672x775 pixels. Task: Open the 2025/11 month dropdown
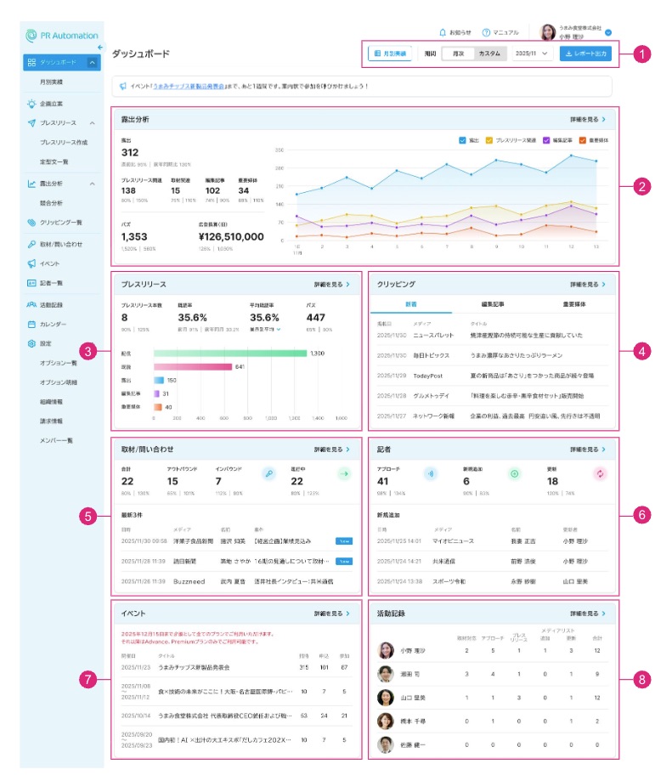pyautogui.click(x=533, y=54)
